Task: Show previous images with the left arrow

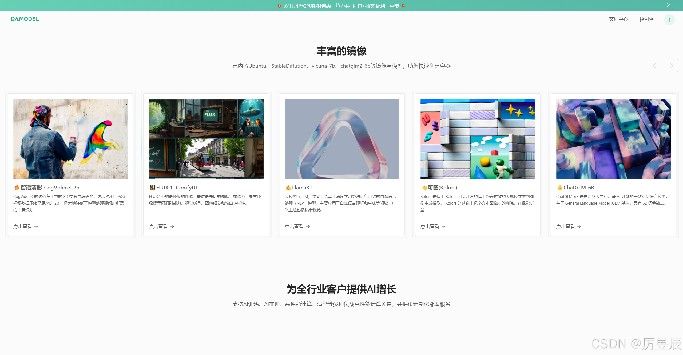Action: tap(654, 66)
